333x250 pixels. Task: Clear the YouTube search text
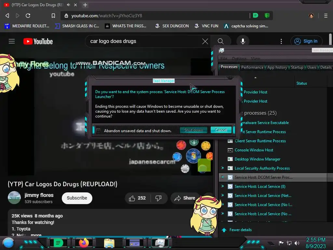pos(205,41)
